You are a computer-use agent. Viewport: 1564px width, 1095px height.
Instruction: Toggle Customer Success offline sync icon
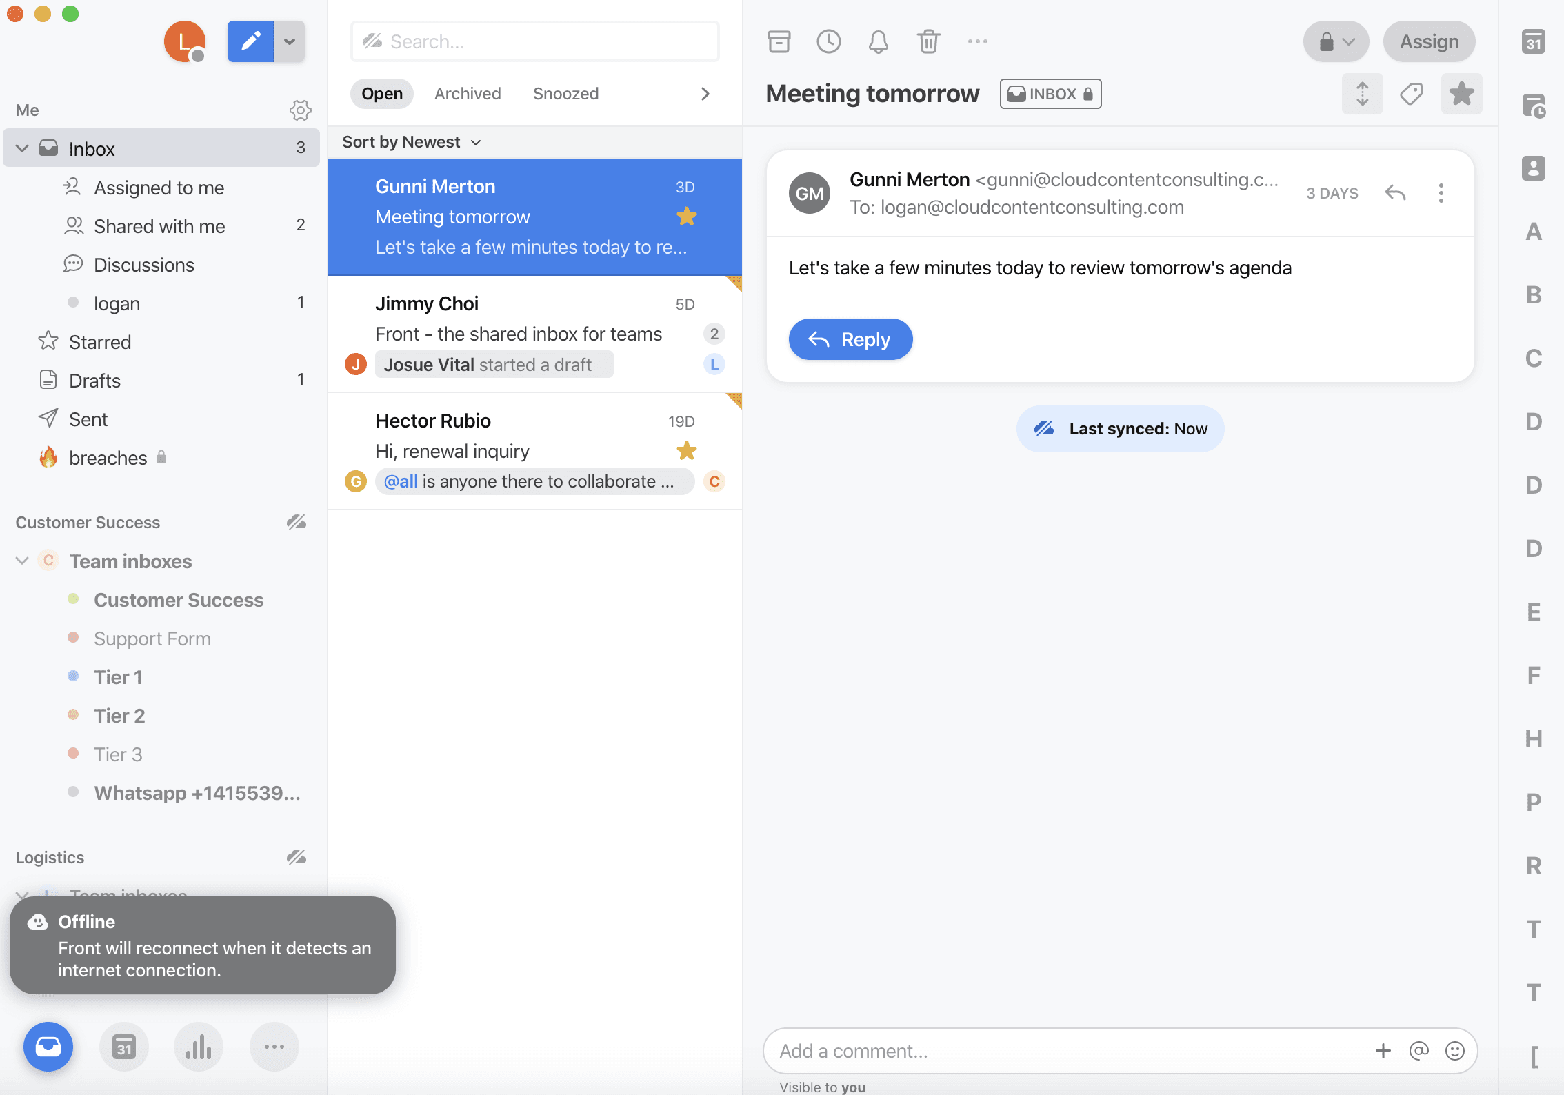(297, 522)
